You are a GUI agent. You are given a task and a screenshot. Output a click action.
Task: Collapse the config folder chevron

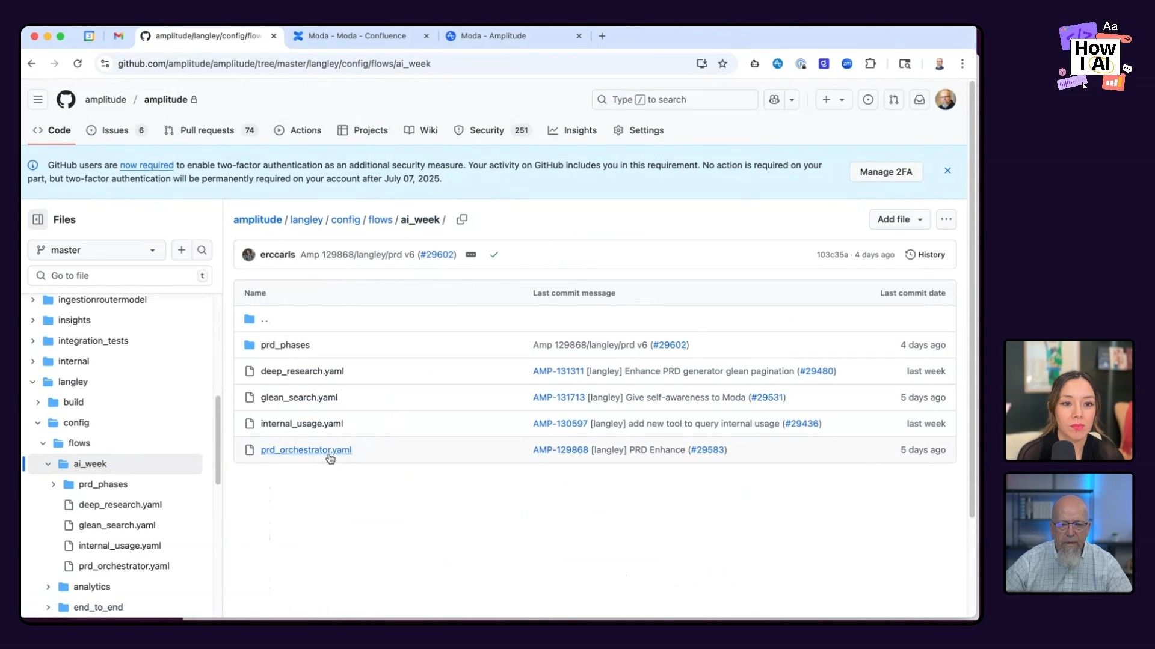click(x=38, y=423)
